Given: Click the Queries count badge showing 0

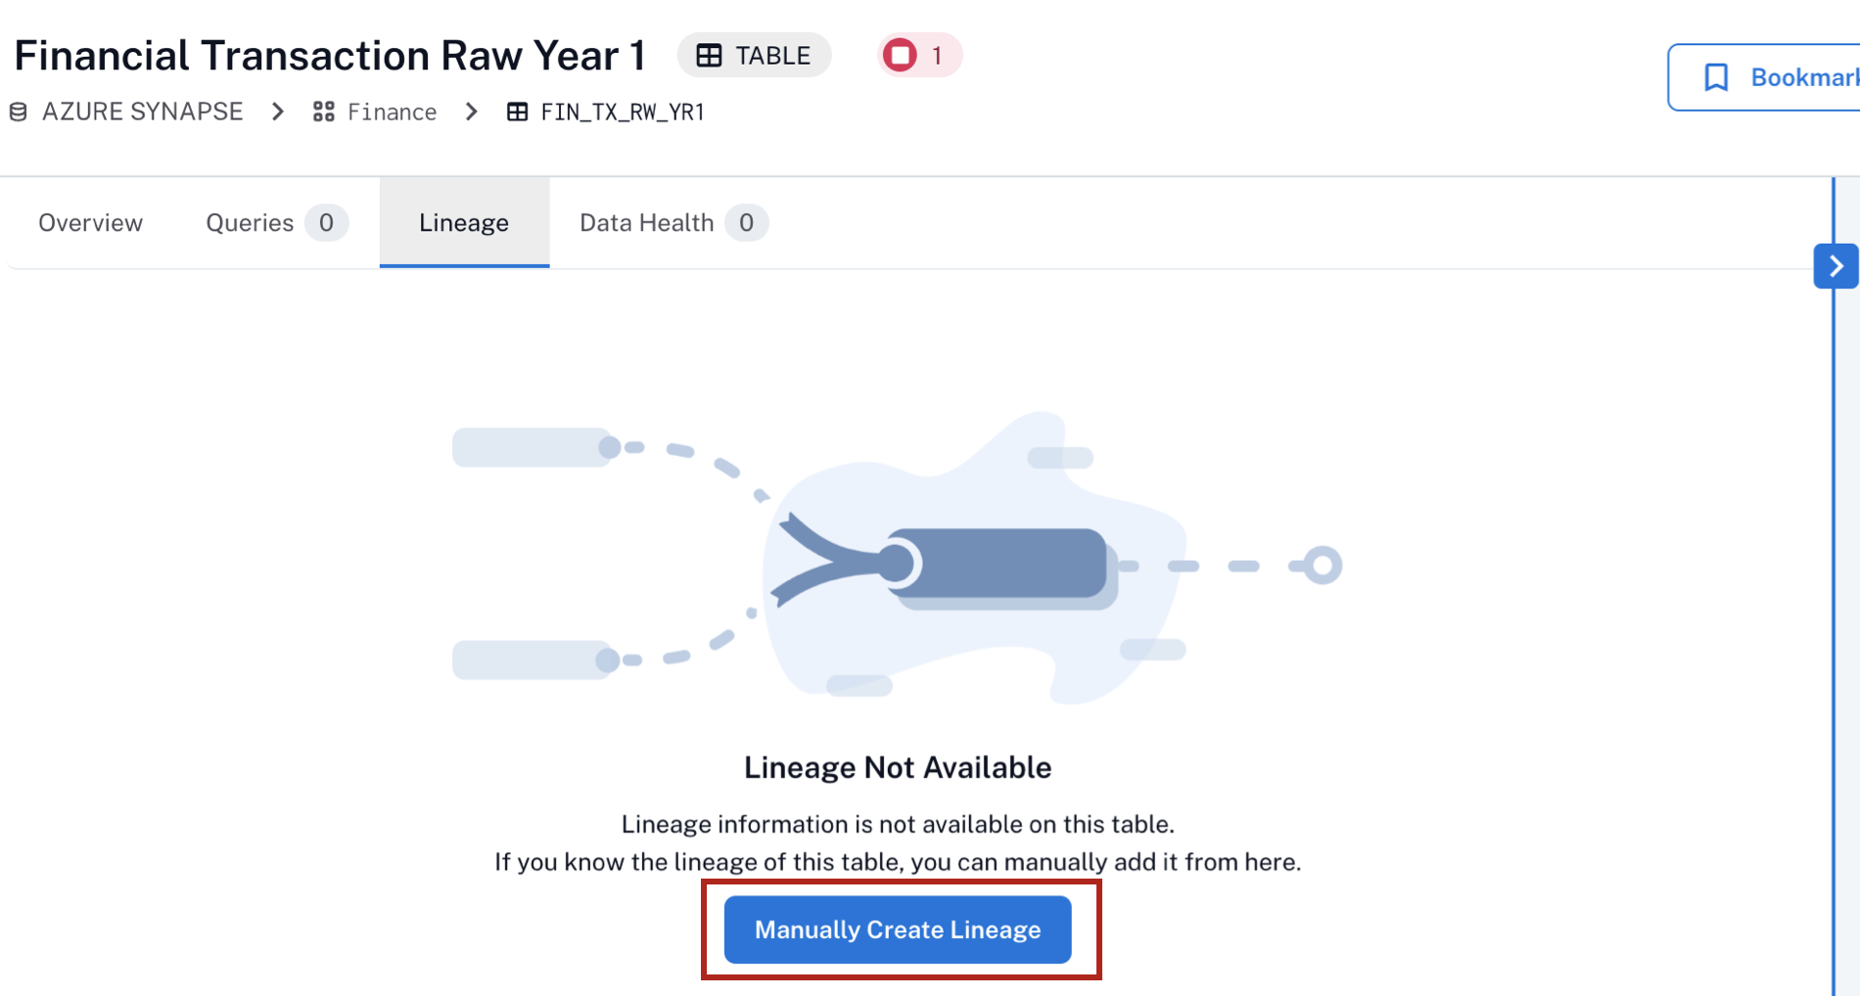Looking at the screenshot, I should (326, 223).
